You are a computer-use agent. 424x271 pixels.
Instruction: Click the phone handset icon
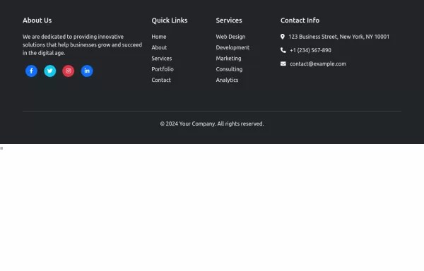click(x=283, y=50)
